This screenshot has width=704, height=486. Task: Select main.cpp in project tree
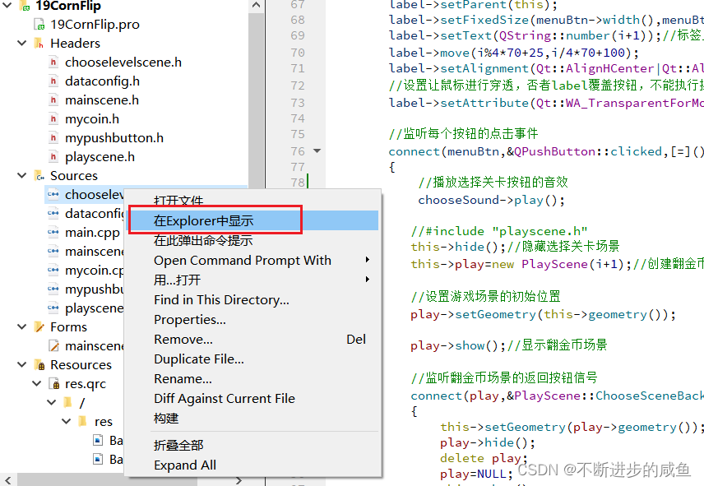[x=92, y=233]
